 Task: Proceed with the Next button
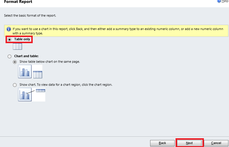tap(189, 143)
